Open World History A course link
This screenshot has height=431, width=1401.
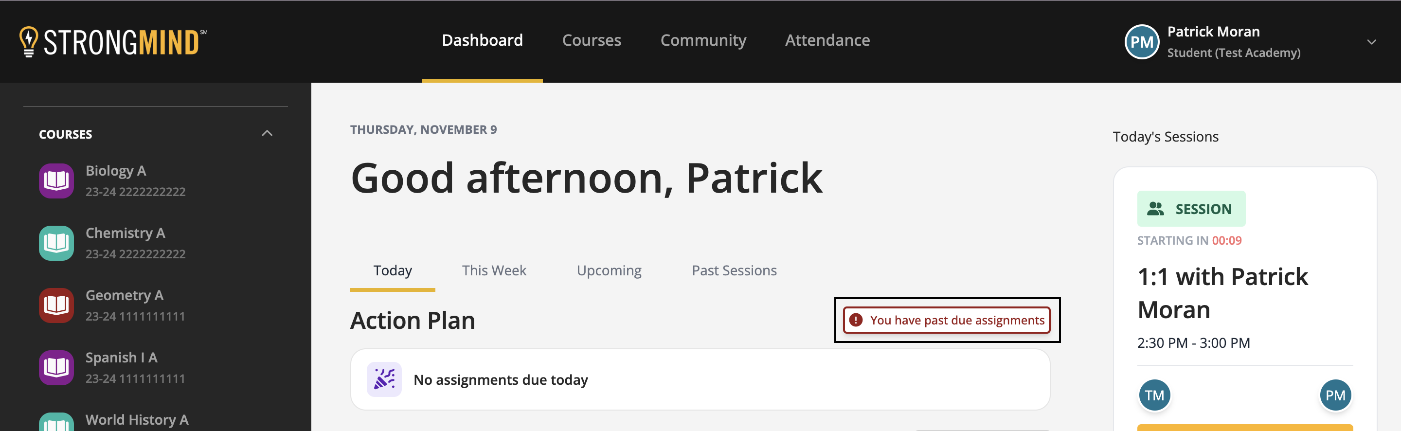137,420
